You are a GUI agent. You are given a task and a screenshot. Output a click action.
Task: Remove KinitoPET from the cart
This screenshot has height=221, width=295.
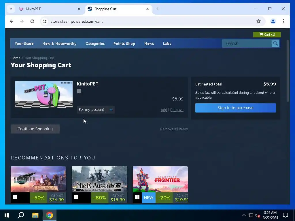coord(177,110)
